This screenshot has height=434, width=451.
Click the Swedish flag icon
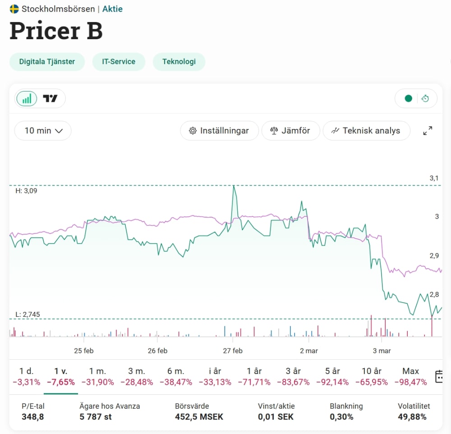coord(14,9)
